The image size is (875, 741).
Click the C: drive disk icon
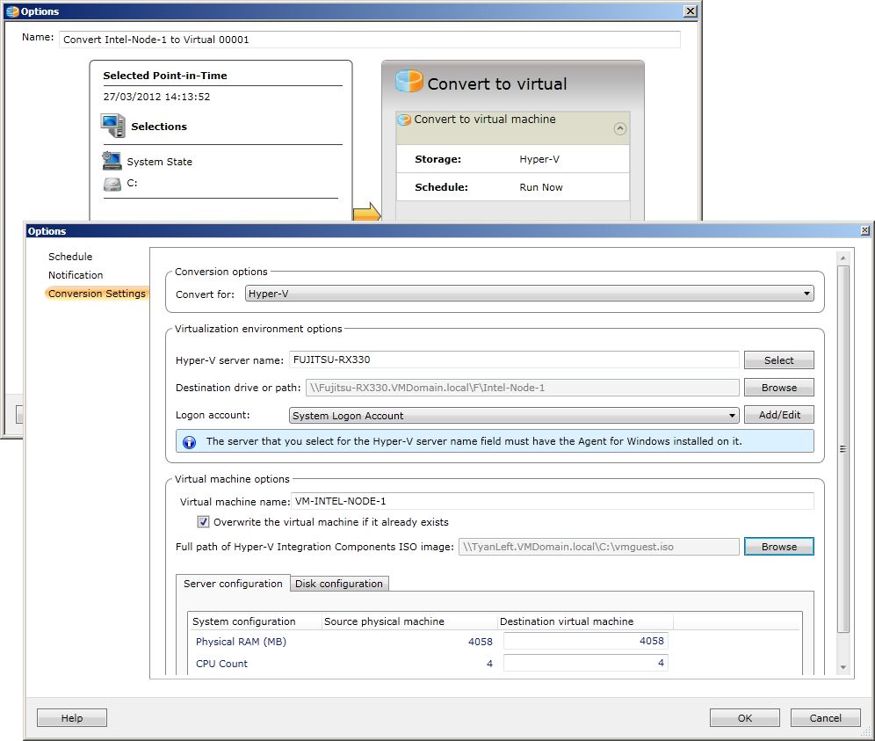pyautogui.click(x=112, y=184)
